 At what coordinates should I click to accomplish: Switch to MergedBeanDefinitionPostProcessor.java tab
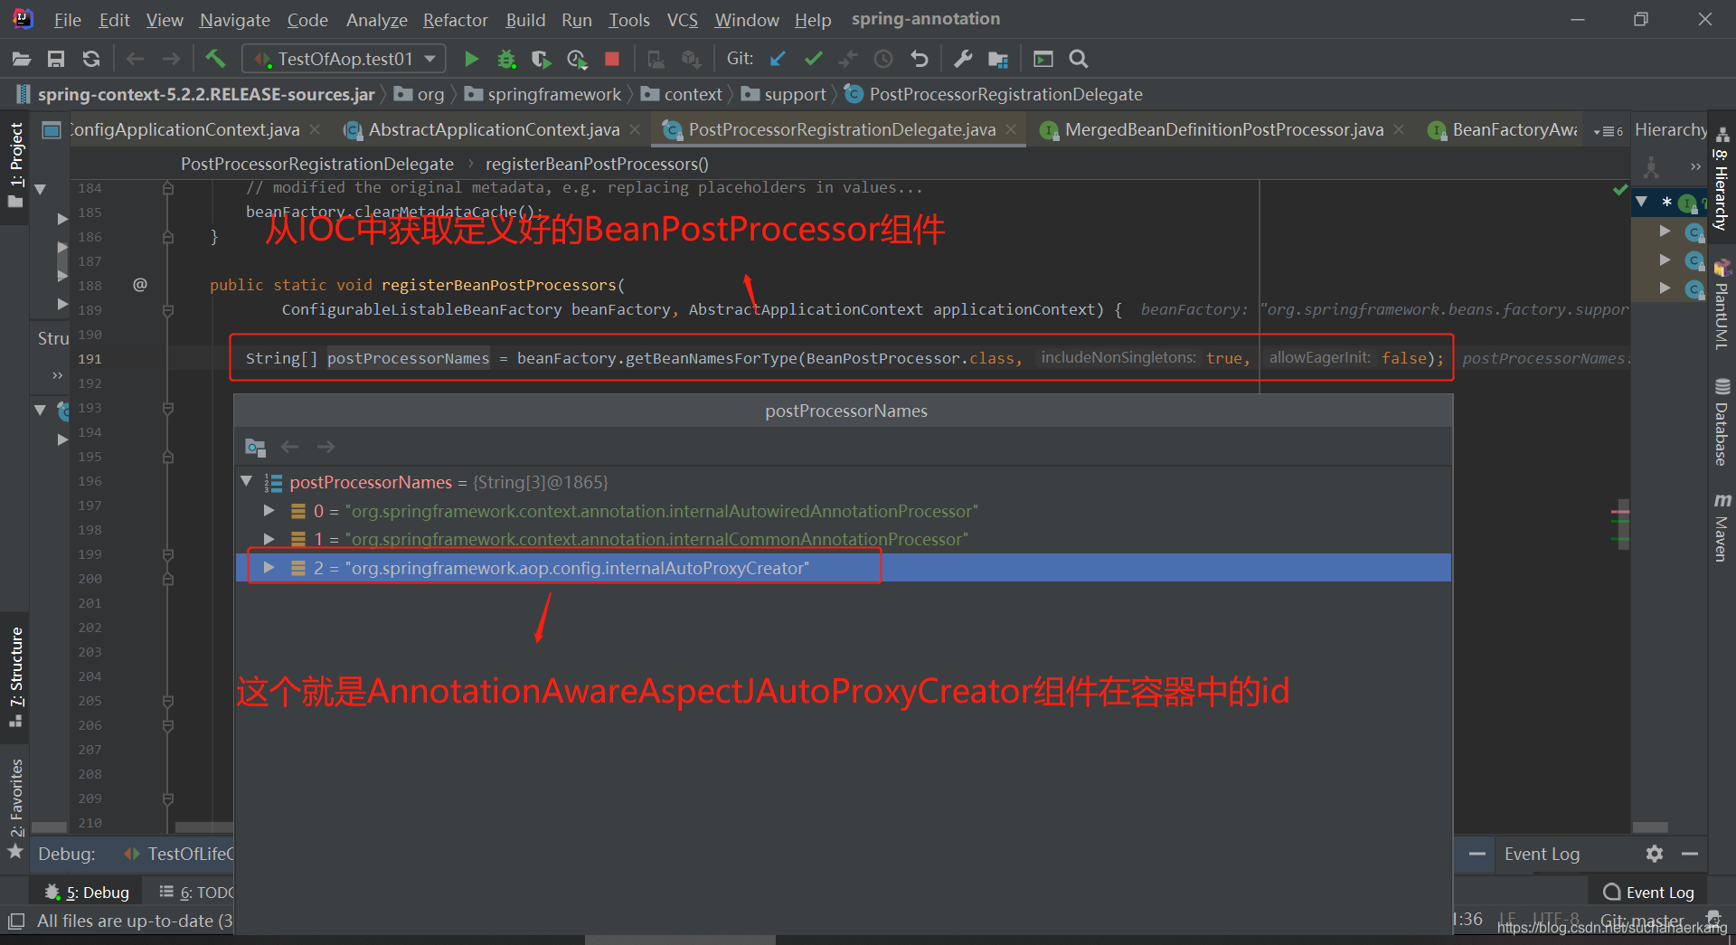pos(1223,130)
